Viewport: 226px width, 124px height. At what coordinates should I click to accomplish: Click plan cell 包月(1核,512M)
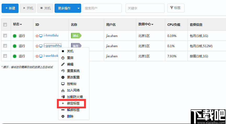(201, 46)
